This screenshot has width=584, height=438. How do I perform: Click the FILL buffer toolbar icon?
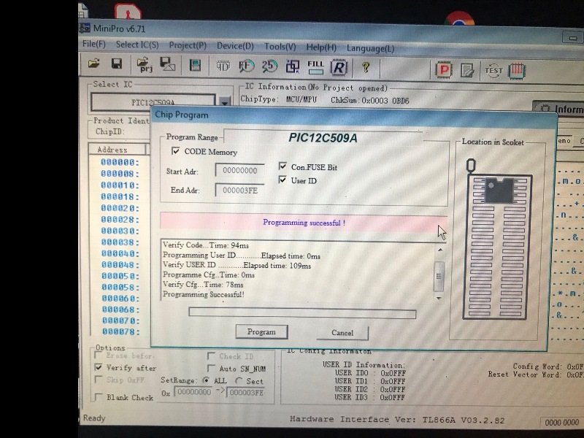[315, 66]
